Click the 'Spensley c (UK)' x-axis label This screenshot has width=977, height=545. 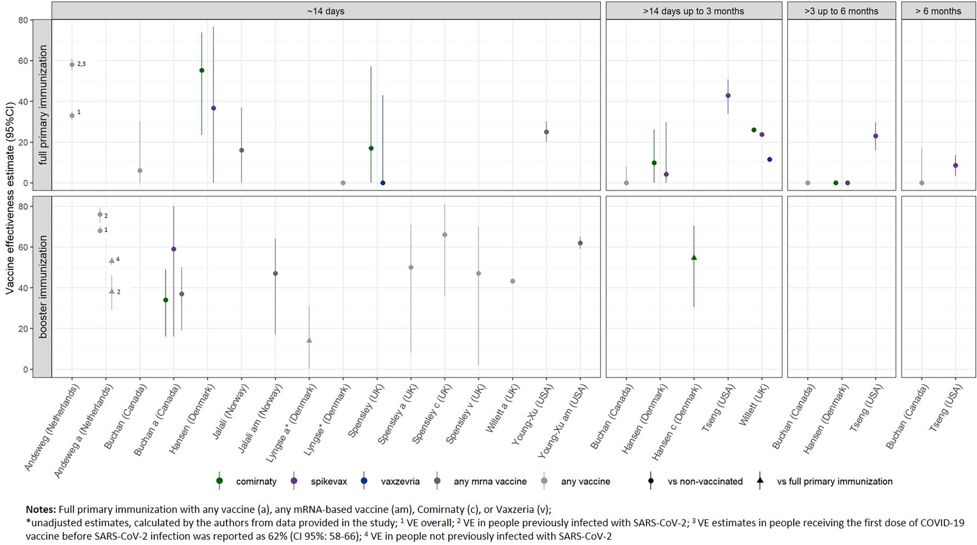[x=432, y=413]
